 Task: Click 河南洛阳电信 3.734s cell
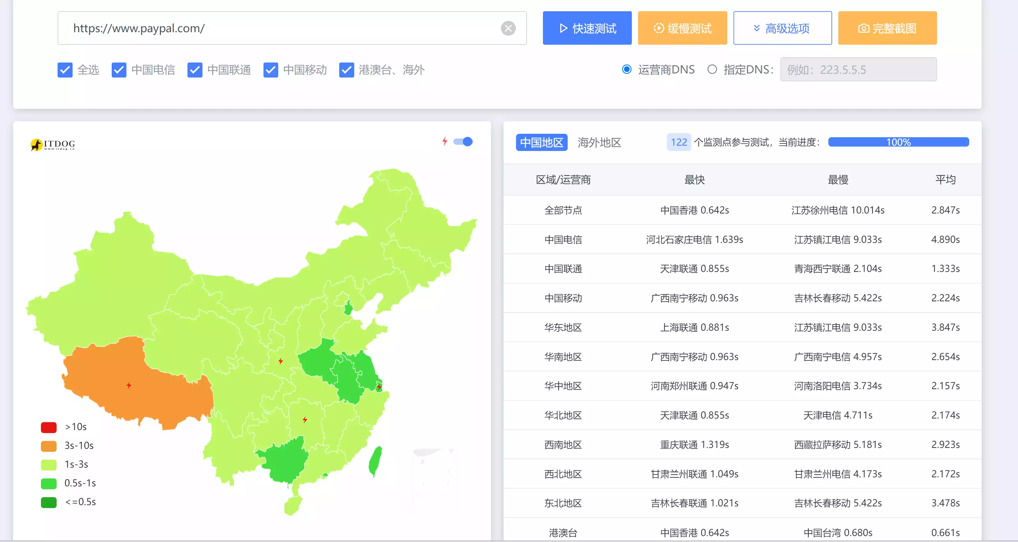point(838,386)
